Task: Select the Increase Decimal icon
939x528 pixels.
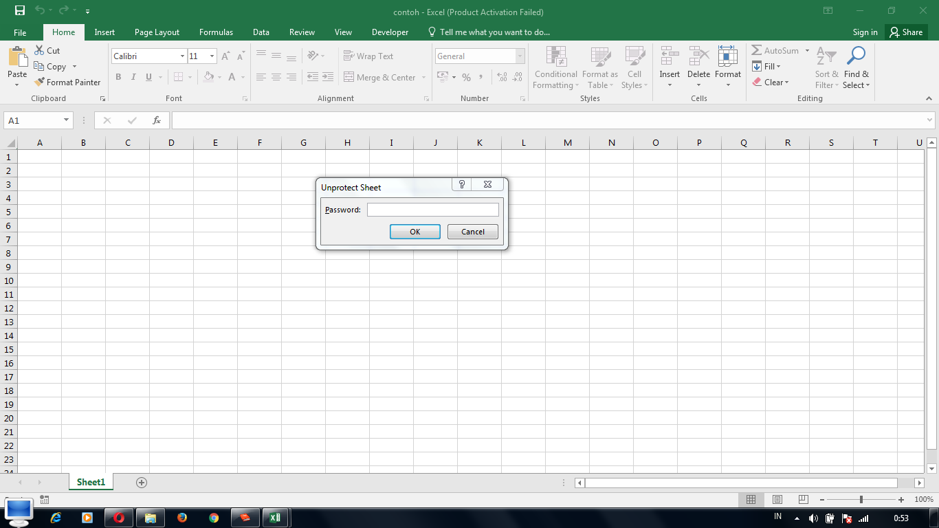Action: (501, 77)
